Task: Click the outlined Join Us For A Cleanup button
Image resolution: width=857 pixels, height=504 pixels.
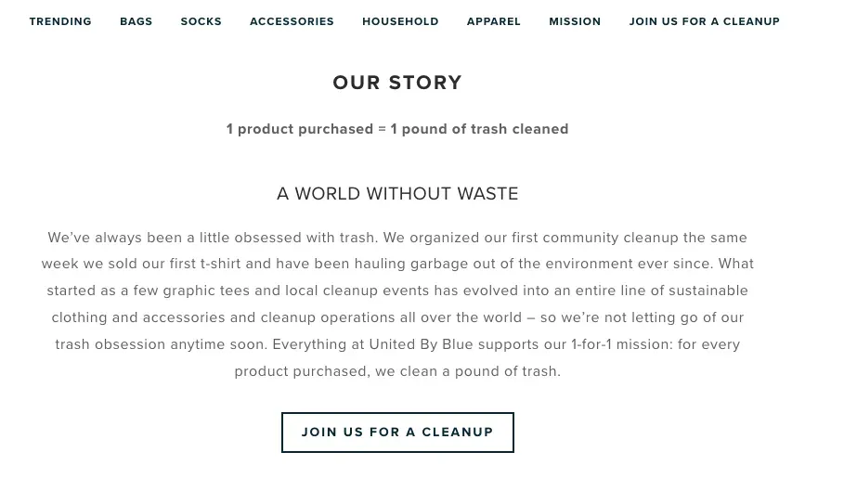Action: coord(397,433)
